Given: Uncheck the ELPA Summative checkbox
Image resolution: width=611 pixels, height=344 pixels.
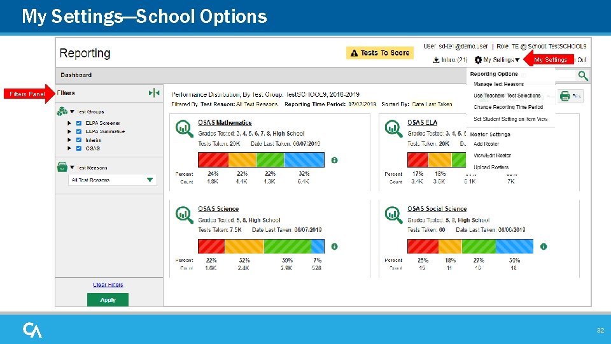Looking at the screenshot, I should tap(79, 131).
